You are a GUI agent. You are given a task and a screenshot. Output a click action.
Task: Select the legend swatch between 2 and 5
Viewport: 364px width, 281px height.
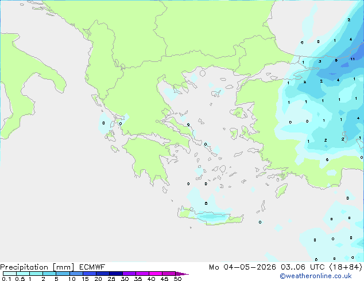49,274
